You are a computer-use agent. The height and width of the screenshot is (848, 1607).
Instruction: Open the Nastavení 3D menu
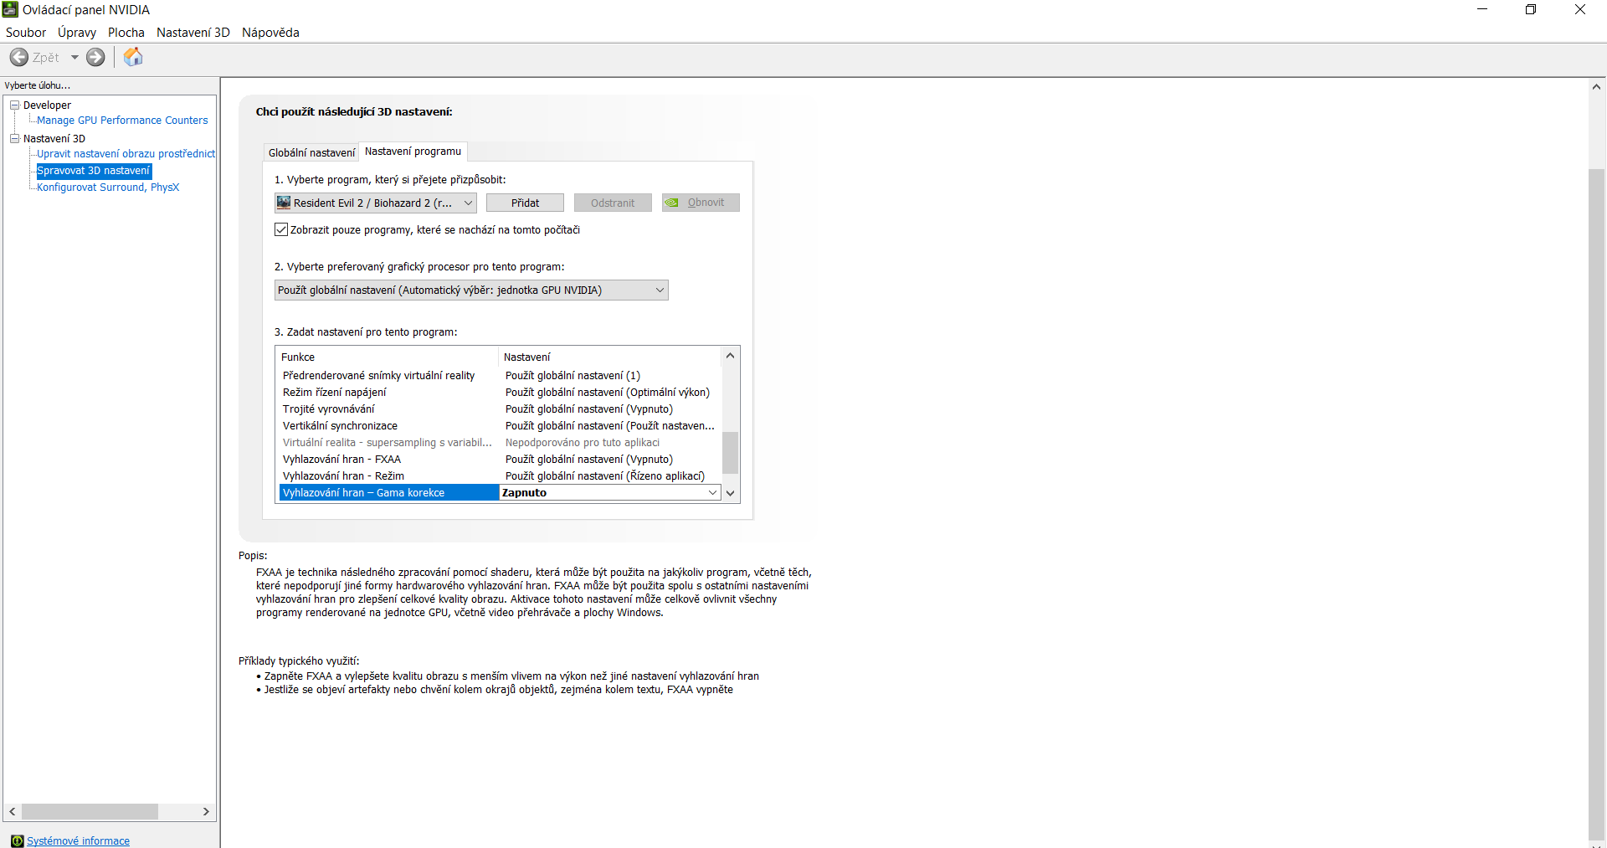(193, 32)
